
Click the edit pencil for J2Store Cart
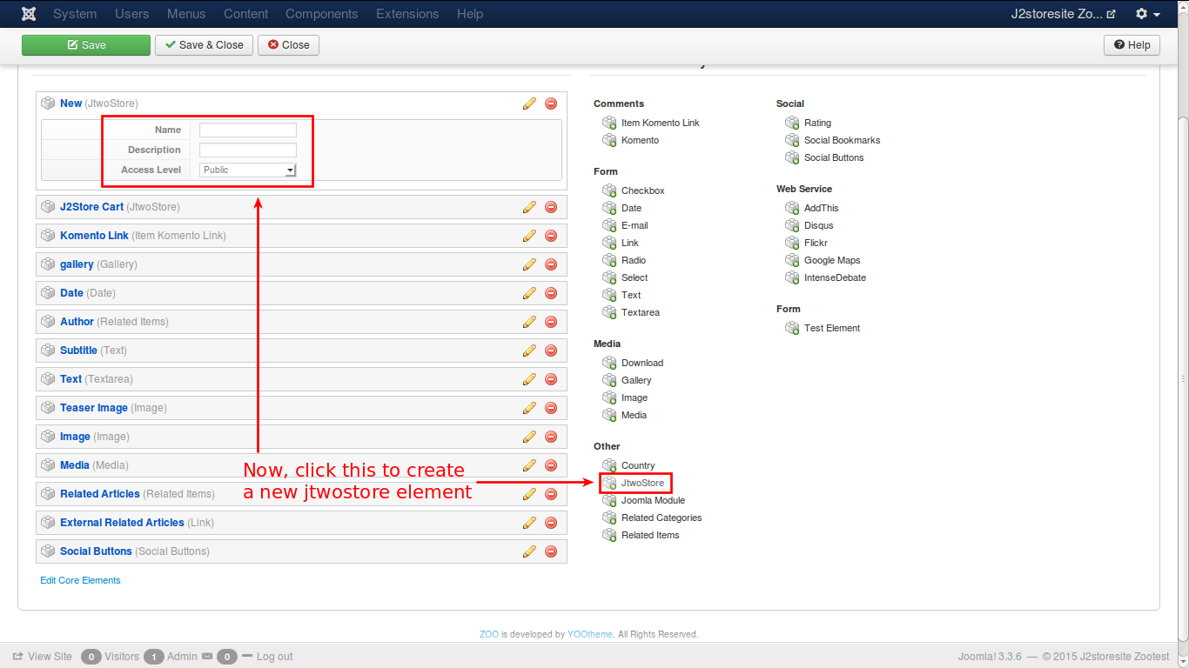click(529, 207)
